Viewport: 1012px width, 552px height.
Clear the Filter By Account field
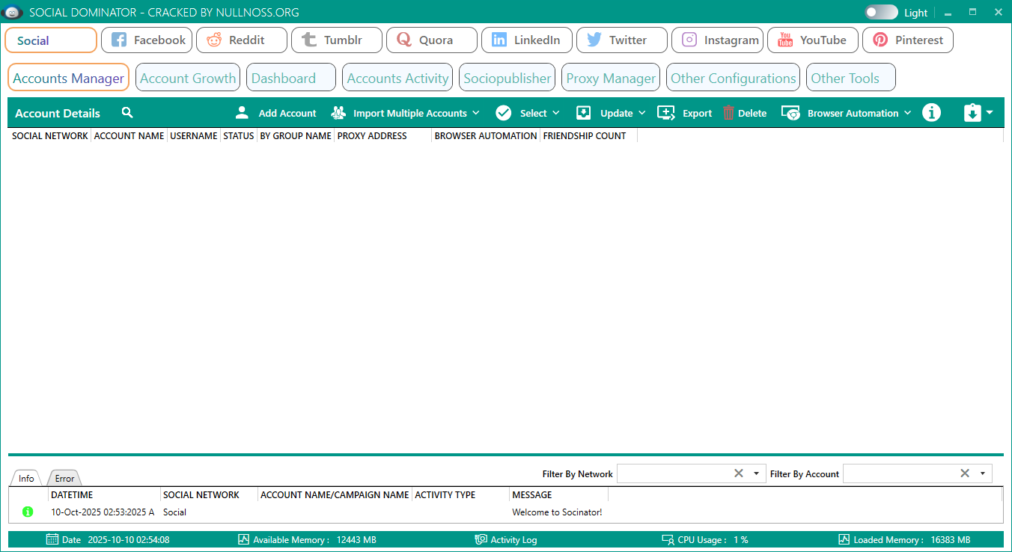965,473
